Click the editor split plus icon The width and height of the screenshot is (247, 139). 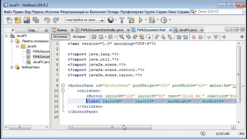point(242,37)
